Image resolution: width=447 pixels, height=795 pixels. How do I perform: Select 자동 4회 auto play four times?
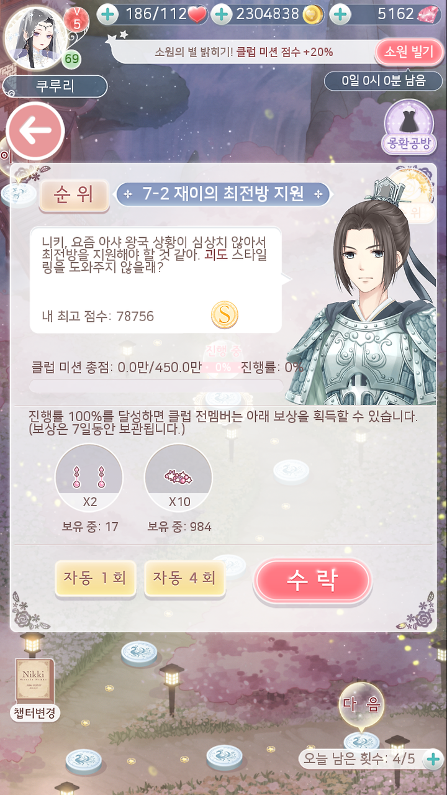tap(184, 578)
